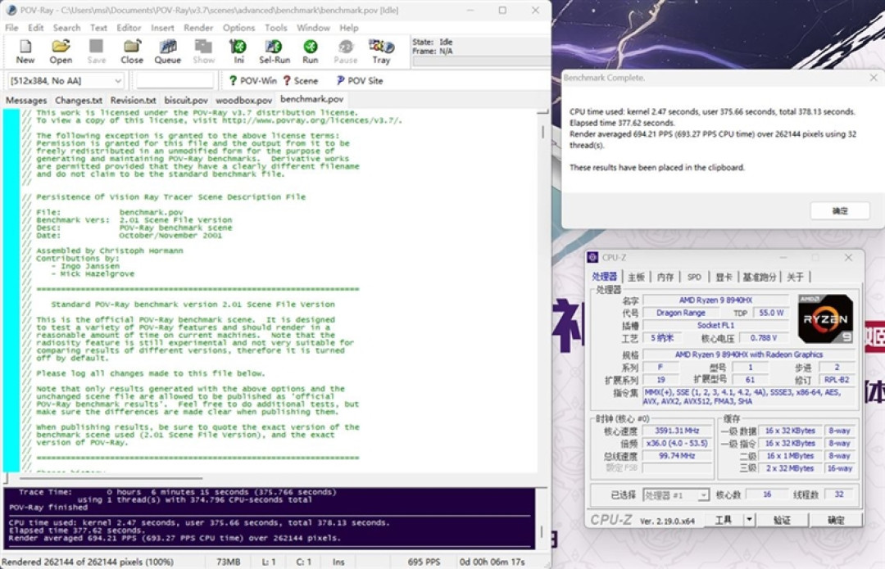The height and width of the screenshot is (569, 885).
Task: Switch to the 关于 tab in CPU-Z
Action: (x=795, y=277)
